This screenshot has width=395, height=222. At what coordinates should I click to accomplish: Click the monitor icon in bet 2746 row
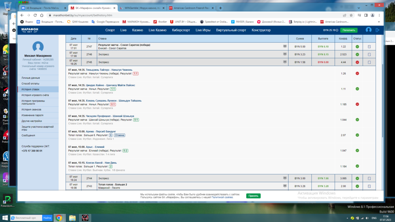285,54
